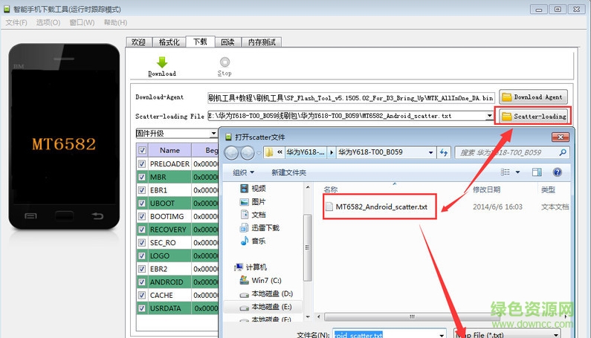Click the dialog Forward navigation arrow
This screenshot has height=338, width=591.
(x=248, y=152)
